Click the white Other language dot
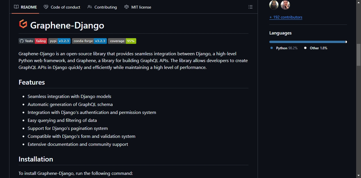Screen dimensions: 361x178 click(x=305, y=48)
